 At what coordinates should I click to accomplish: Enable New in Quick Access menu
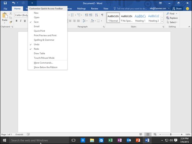point(48,13)
